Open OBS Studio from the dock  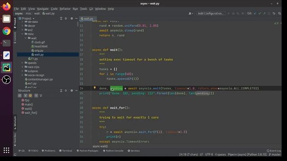(x=6, y=80)
